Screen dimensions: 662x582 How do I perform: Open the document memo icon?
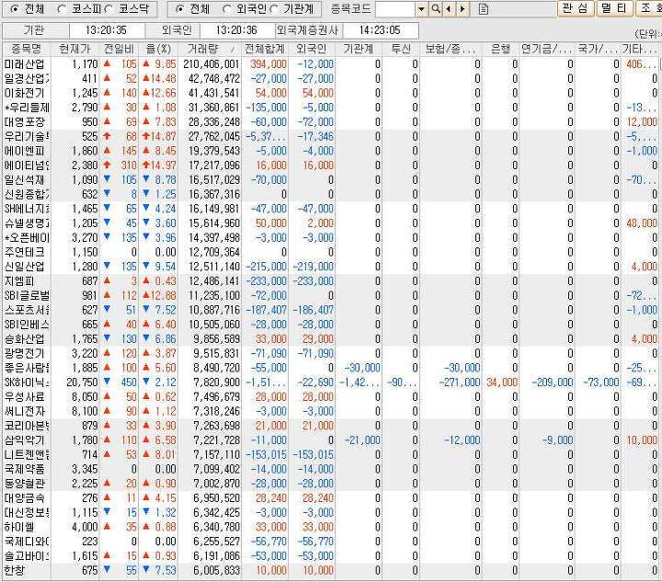[x=484, y=9]
